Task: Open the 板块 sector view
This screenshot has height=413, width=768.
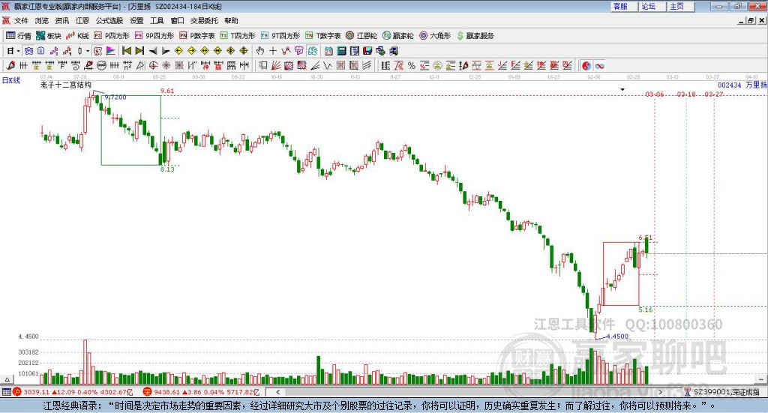Action: (x=49, y=36)
